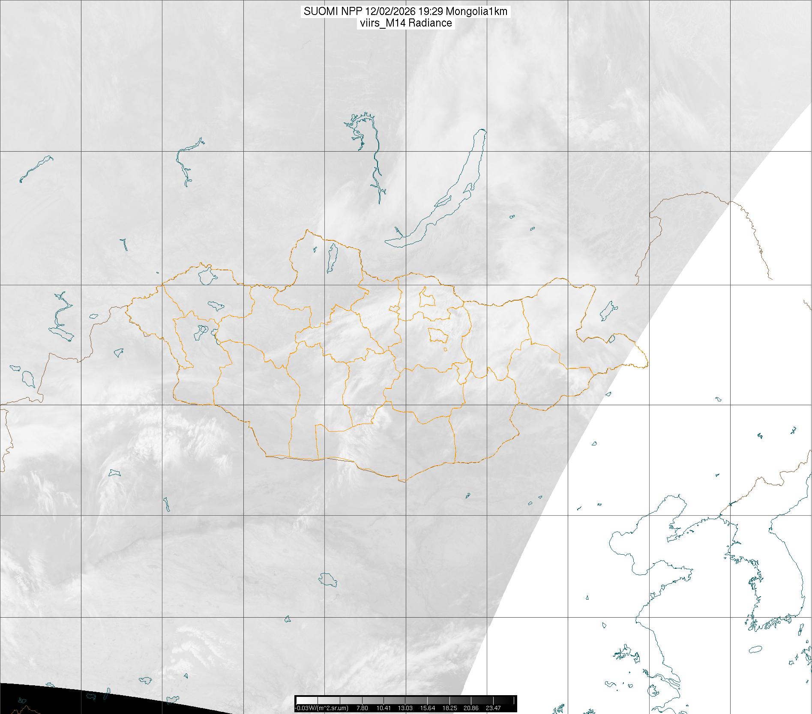The image size is (812, 714).
Task: Click the viirs_M14 Radiance subtitle label
Action: click(405, 23)
